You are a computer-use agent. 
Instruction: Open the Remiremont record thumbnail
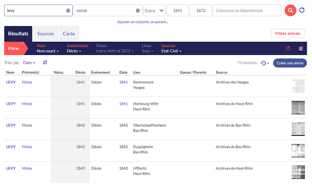pos(298,86)
